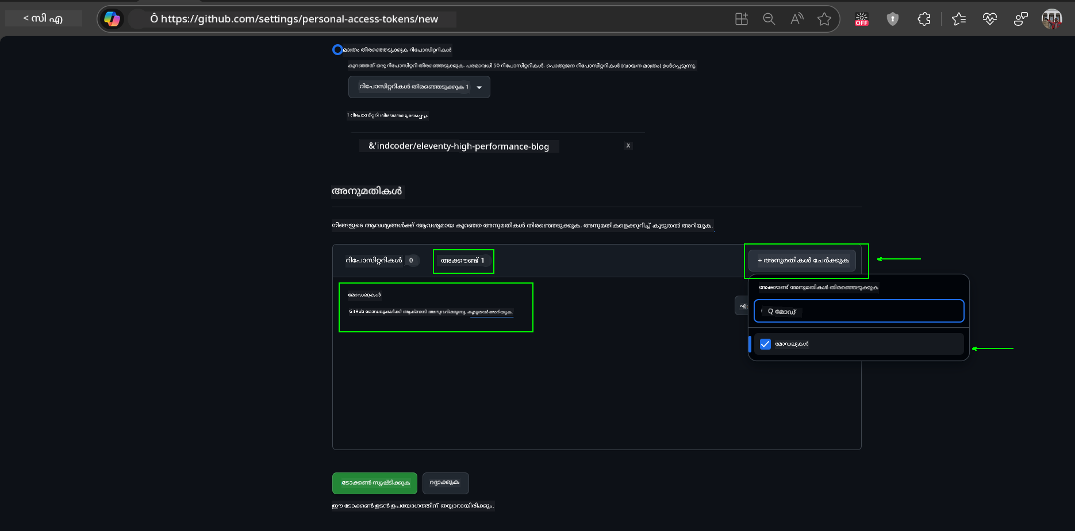Open the Favorites list icon

(x=958, y=19)
